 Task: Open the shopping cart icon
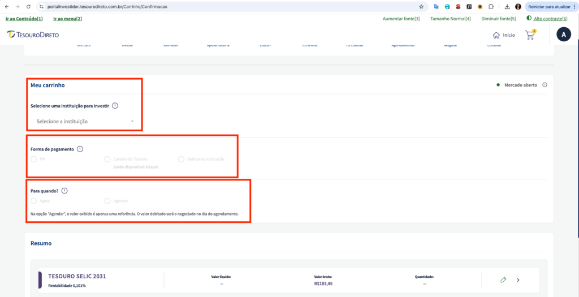(530, 35)
